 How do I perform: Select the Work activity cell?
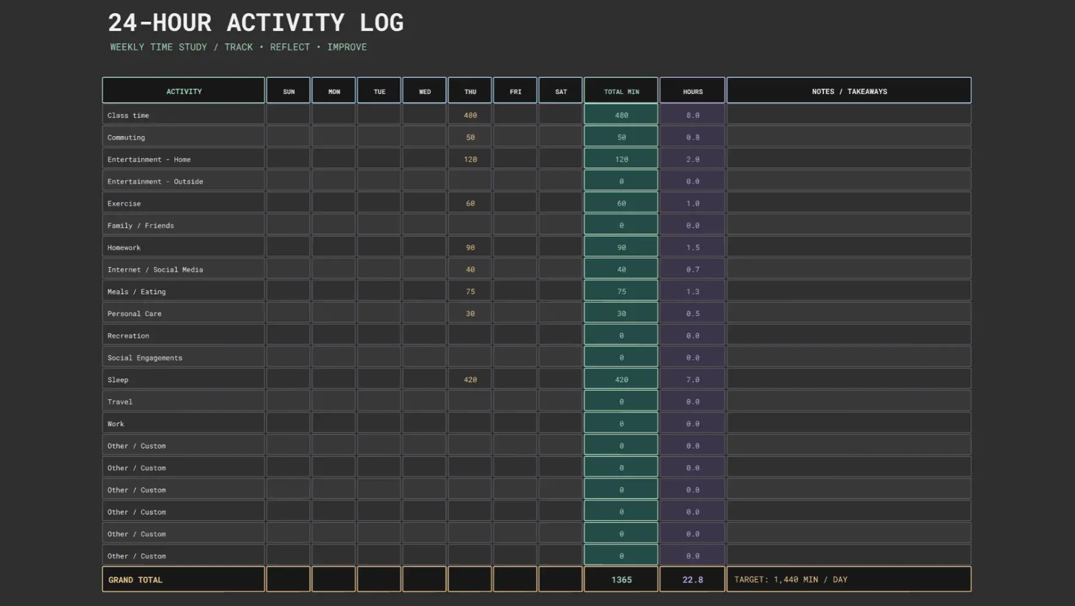(183, 423)
